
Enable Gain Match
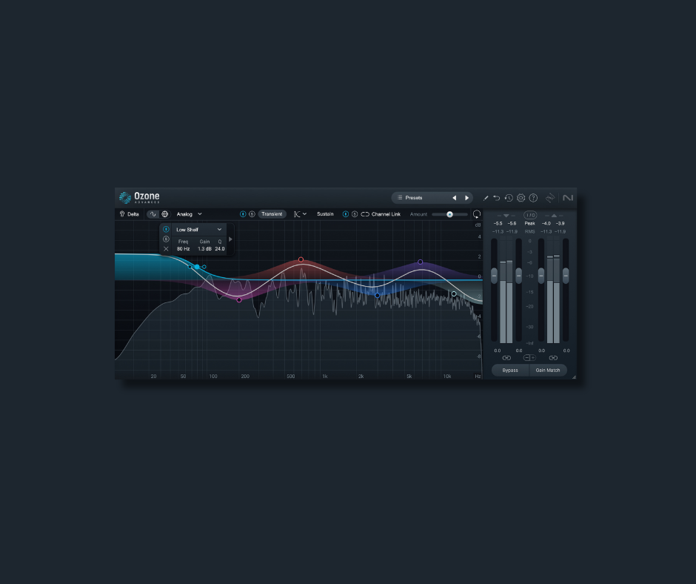[548, 371]
